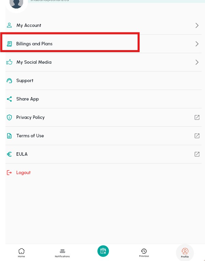Open Terms of Use external link icon
The image size is (205, 261).
click(x=197, y=136)
